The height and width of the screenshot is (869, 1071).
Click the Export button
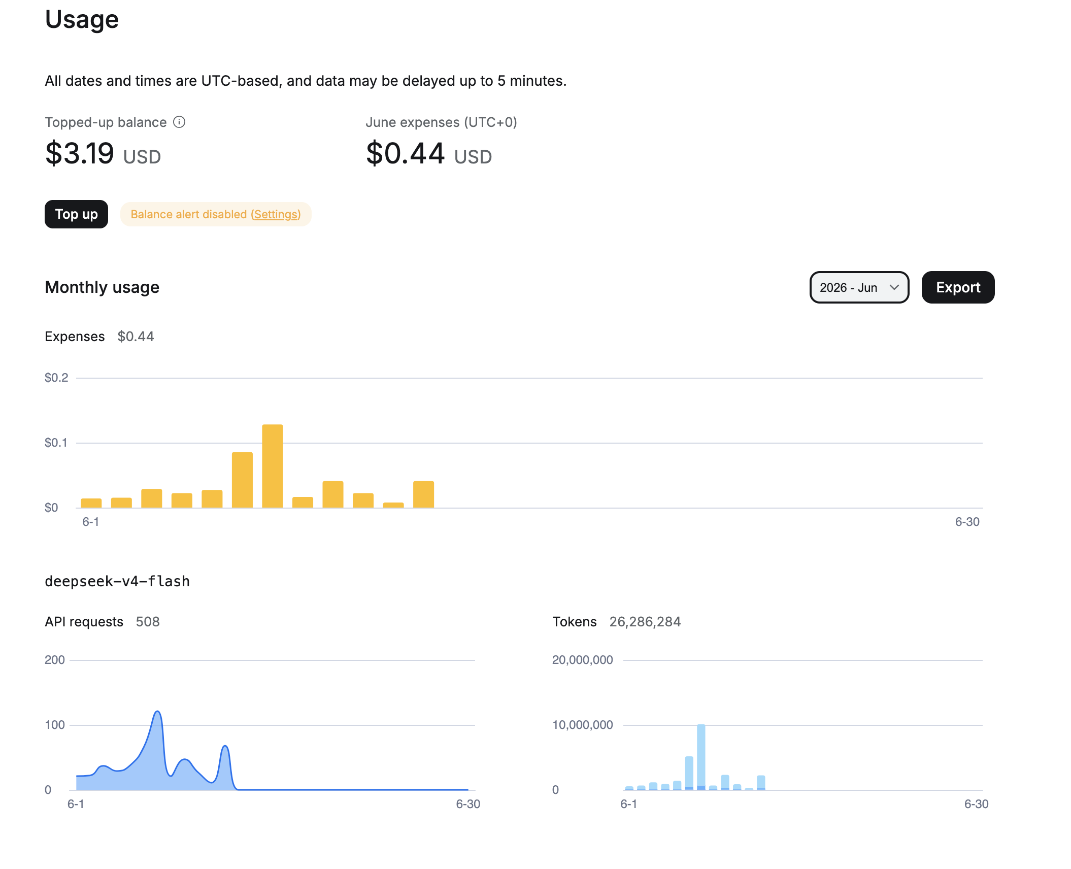(958, 287)
